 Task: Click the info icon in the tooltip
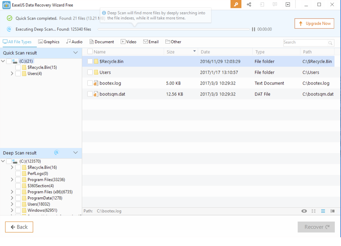[104, 13]
